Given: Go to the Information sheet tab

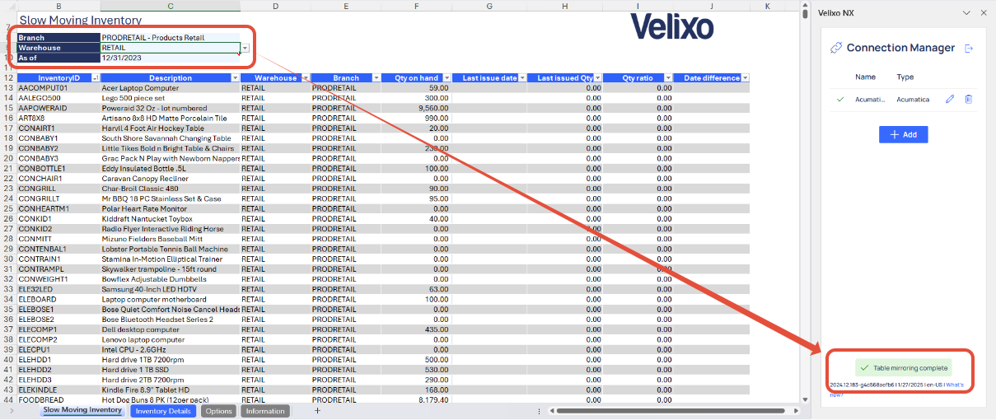Looking at the screenshot, I should coord(265,411).
